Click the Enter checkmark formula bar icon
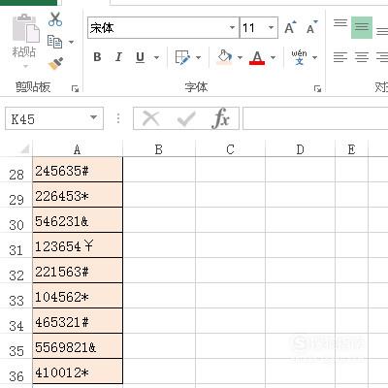 coord(186,119)
